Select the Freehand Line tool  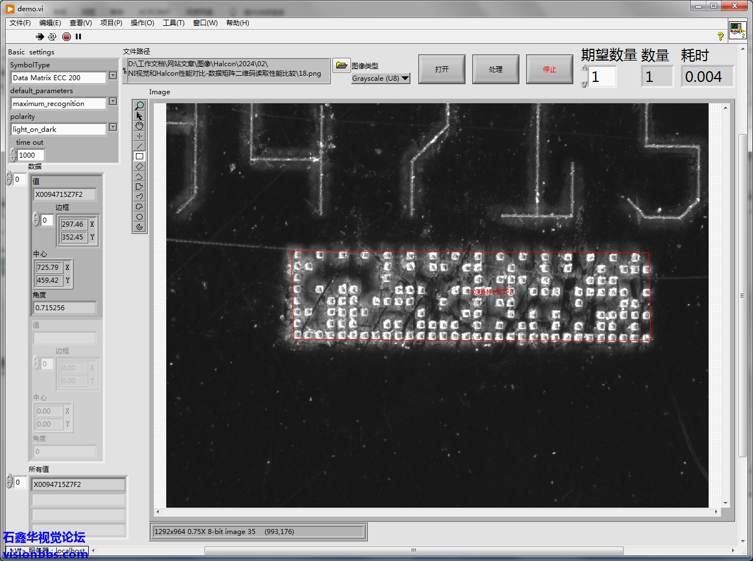point(140,196)
